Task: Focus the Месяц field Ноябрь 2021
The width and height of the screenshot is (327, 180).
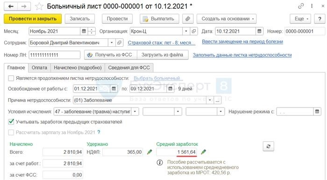Action: 55,31
